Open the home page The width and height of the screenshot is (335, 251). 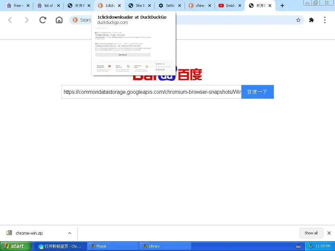pyautogui.click(x=59, y=20)
